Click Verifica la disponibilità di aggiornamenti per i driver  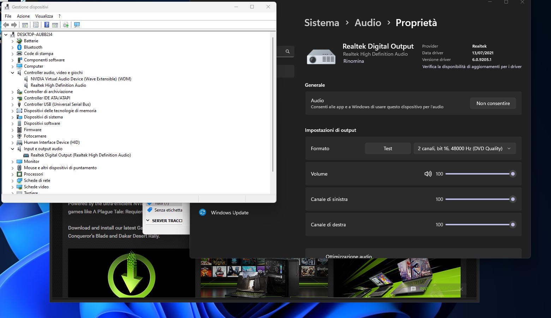(x=472, y=66)
